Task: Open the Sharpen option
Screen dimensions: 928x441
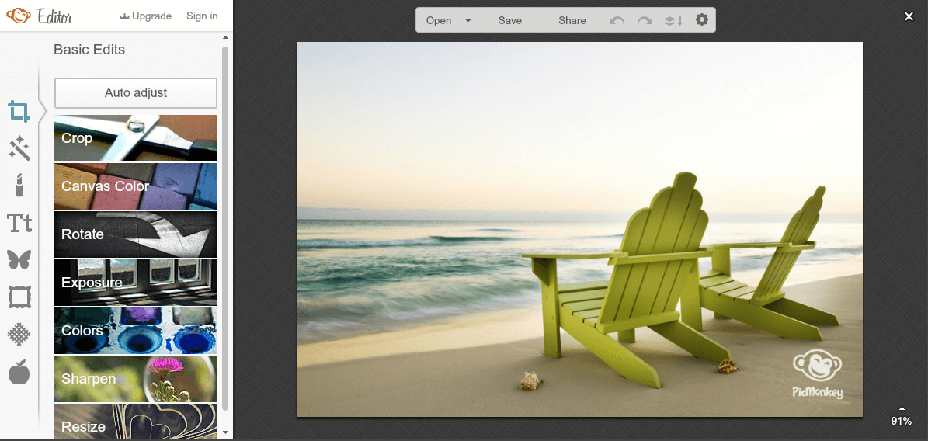Action: [136, 379]
